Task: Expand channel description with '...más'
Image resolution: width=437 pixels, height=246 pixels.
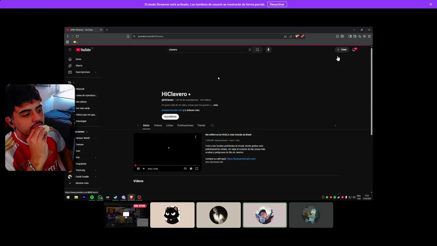Action: point(215,105)
